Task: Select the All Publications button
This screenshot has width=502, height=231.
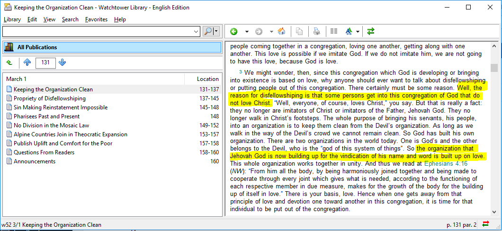Action: pyautogui.click(x=112, y=47)
